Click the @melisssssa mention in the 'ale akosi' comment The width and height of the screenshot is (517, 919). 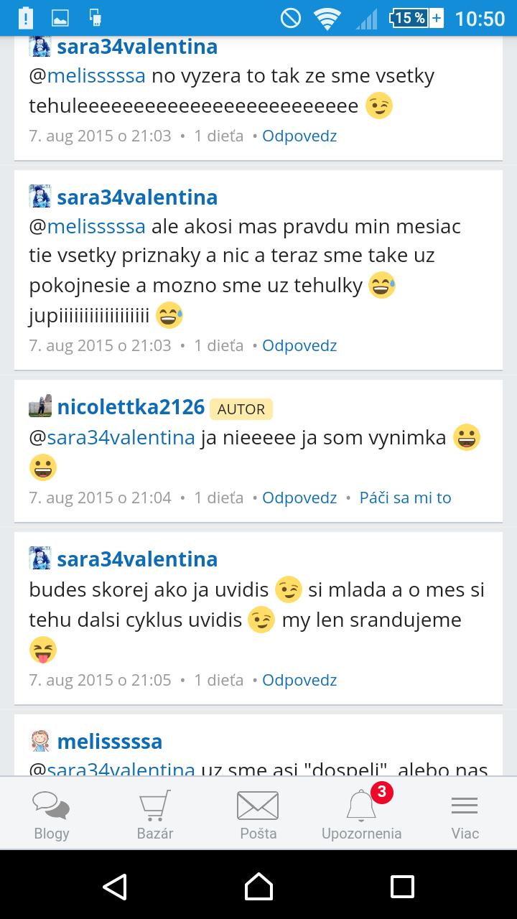(87, 227)
